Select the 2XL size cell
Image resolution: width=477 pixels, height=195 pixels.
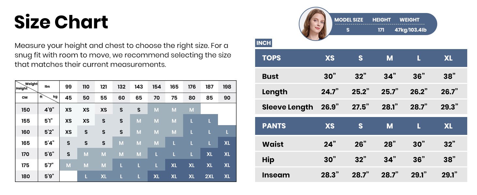(210, 176)
